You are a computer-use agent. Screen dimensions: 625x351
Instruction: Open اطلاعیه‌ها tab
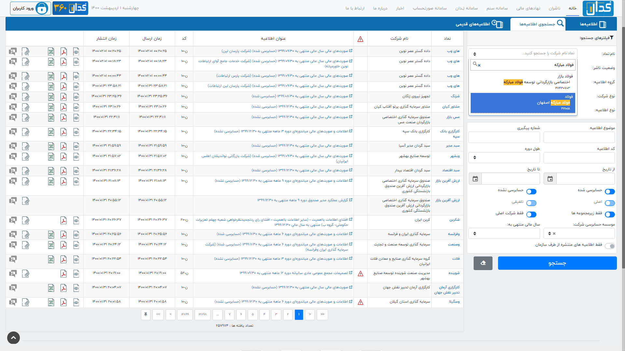pyautogui.click(x=593, y=24)
